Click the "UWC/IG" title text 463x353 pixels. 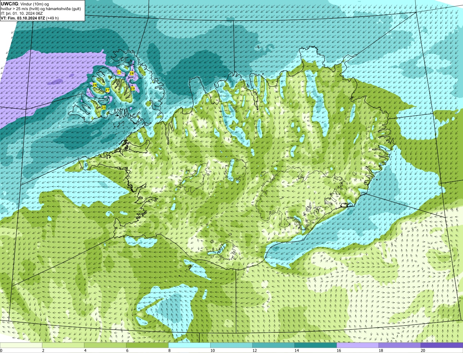tap(10, 4)
